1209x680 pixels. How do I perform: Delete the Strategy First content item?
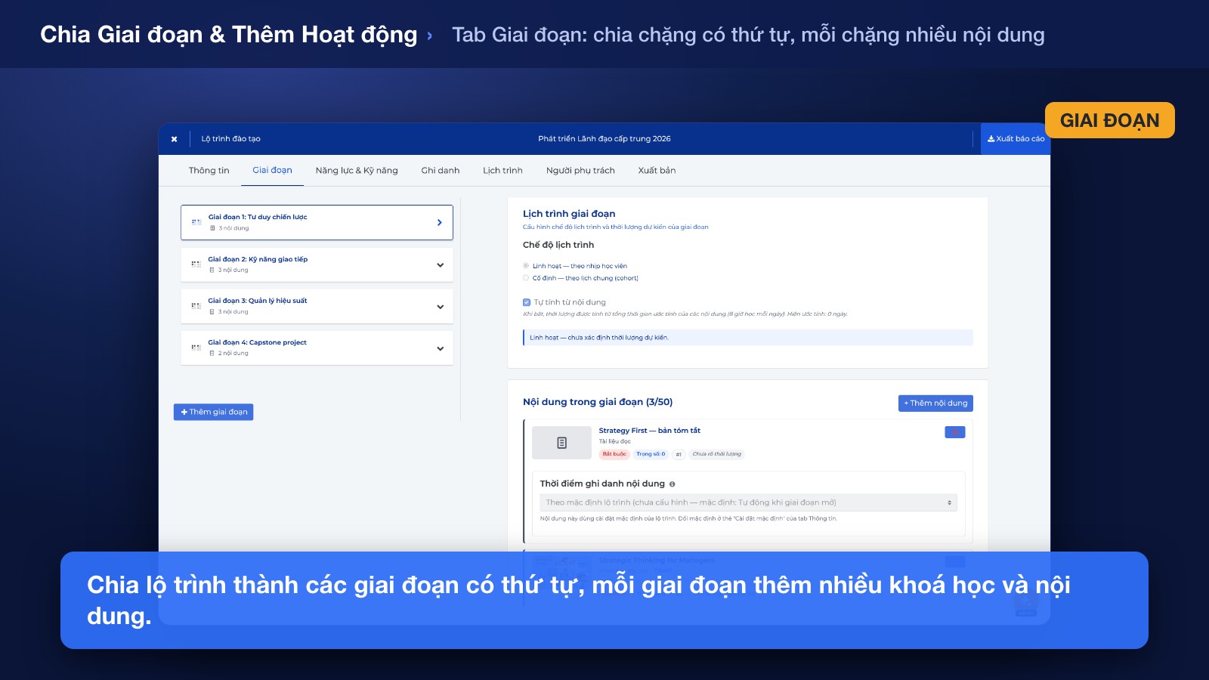tap(955, 432)
